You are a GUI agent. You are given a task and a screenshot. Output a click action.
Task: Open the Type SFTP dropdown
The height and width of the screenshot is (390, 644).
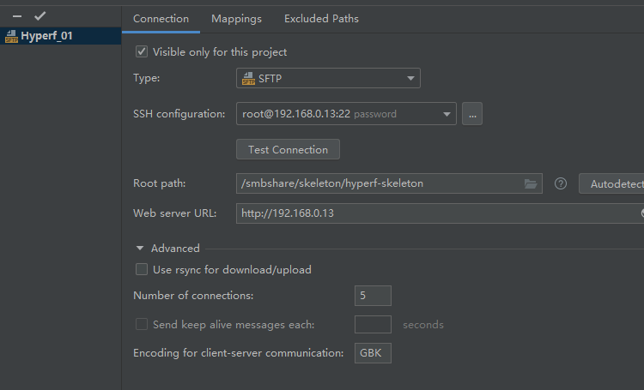click(328, 79)
